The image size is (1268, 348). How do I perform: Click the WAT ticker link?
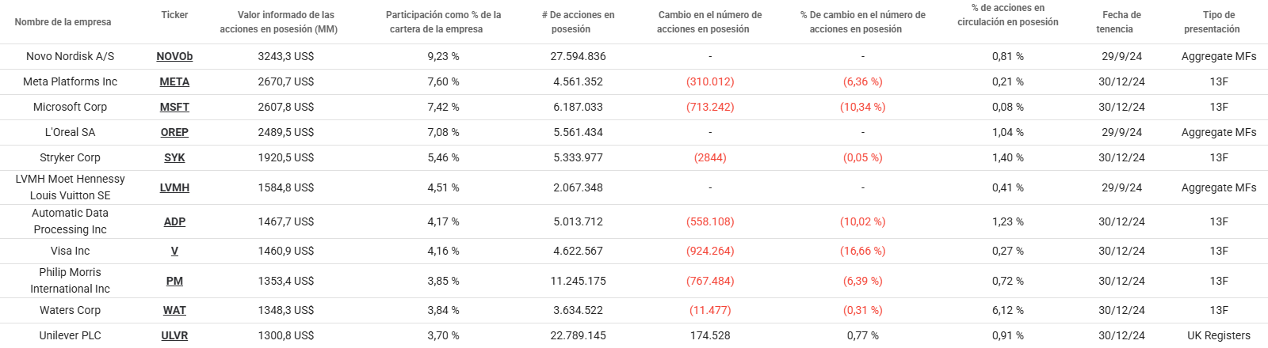click(174, 310)
